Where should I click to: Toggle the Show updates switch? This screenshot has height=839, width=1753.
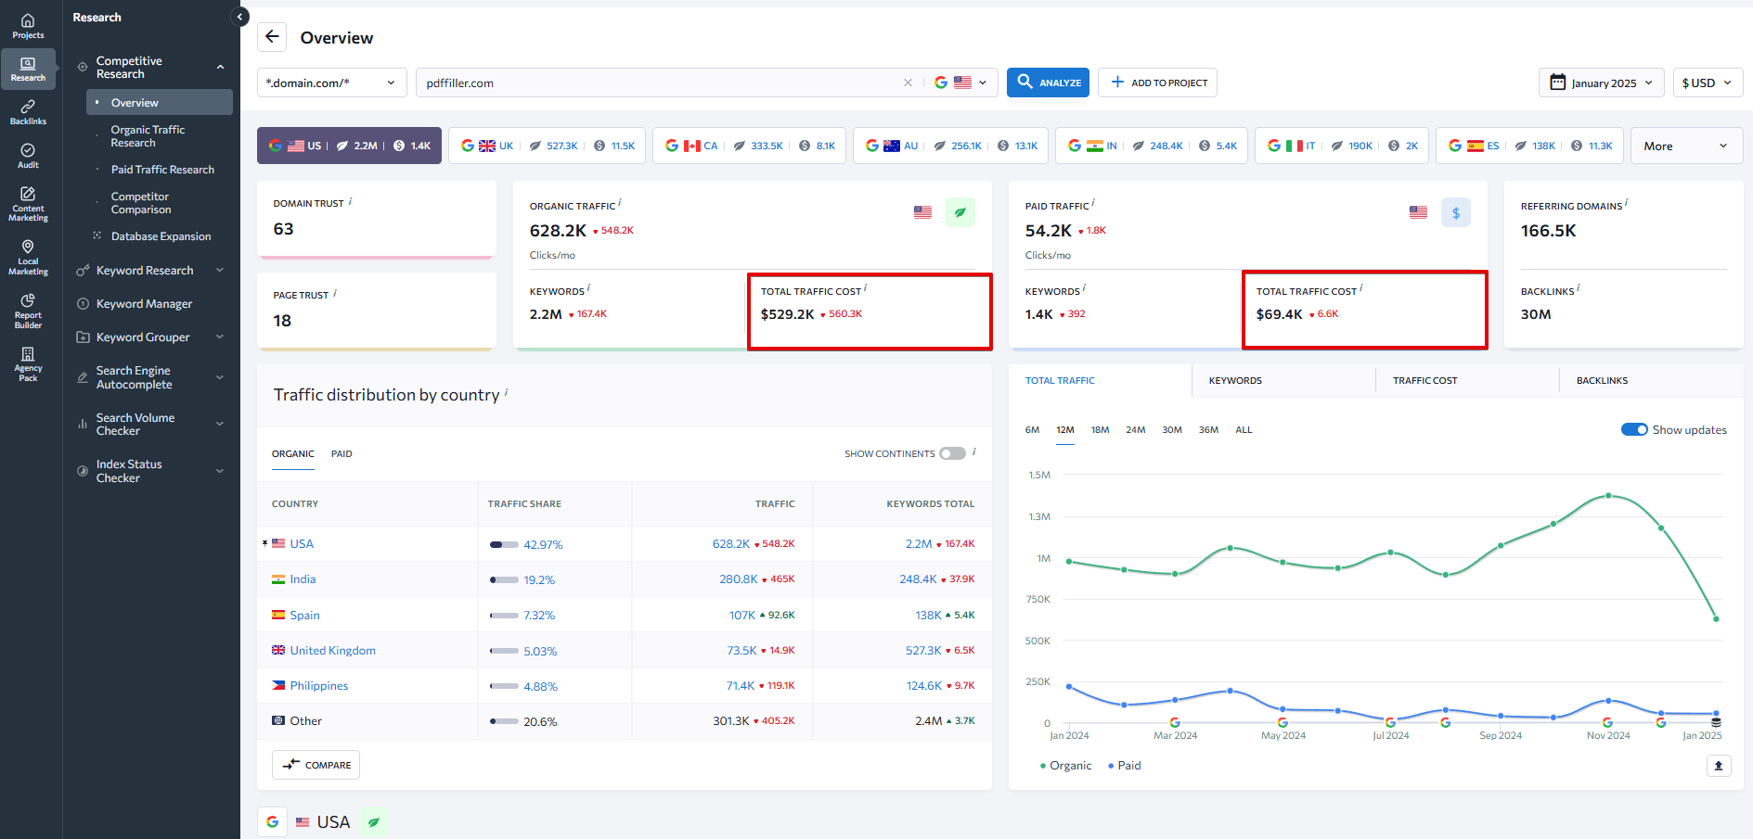click(1634, 429)
